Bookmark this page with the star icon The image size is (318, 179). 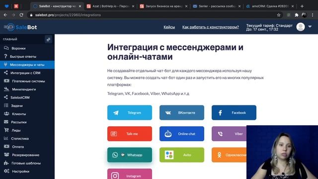(x=279, y=15)
